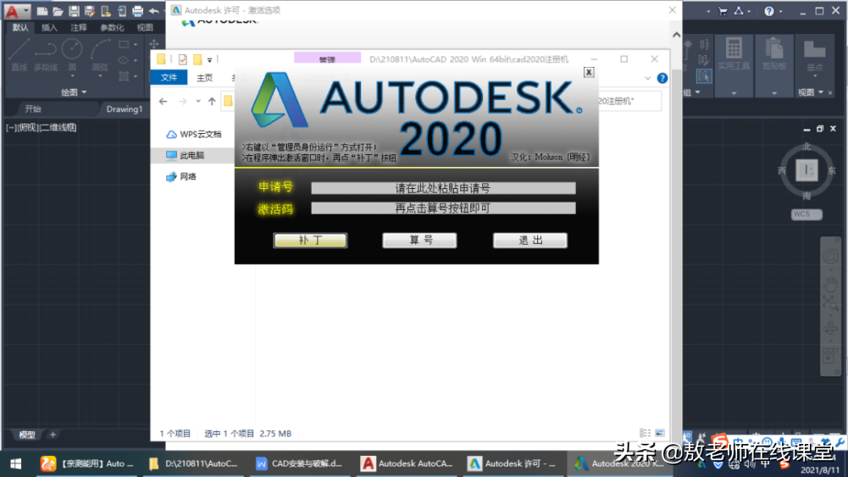Add new layout with the plus tab
The width and height of the screenshot is (848, 477).
click(x=53, y=435)
